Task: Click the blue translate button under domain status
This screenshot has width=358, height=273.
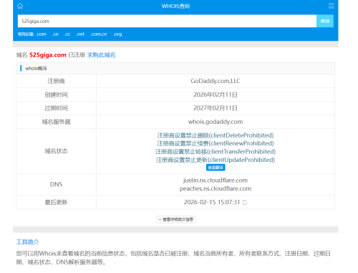Action: click(x=216, y=168)
